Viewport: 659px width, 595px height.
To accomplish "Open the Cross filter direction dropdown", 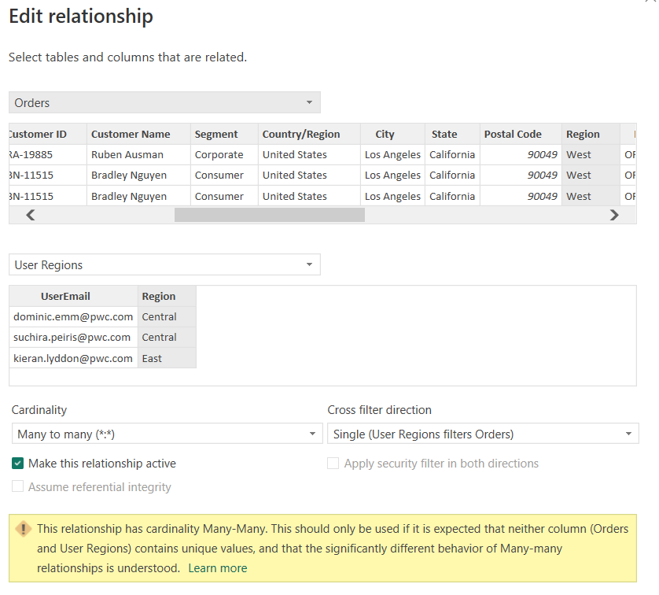I will click(483, 434).
